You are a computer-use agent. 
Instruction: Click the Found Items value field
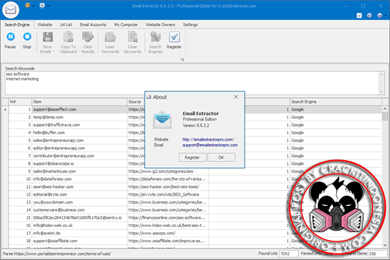coord(378,254)
